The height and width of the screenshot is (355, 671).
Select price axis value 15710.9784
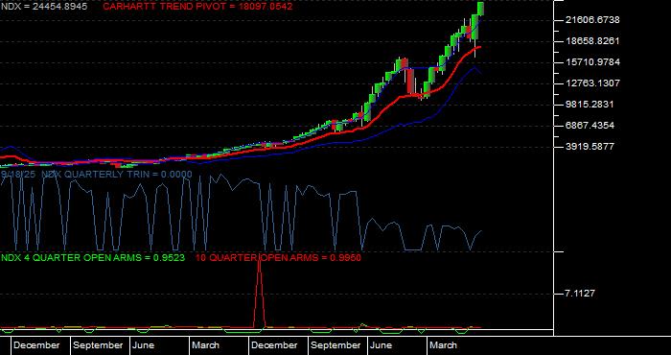[592, 62]
